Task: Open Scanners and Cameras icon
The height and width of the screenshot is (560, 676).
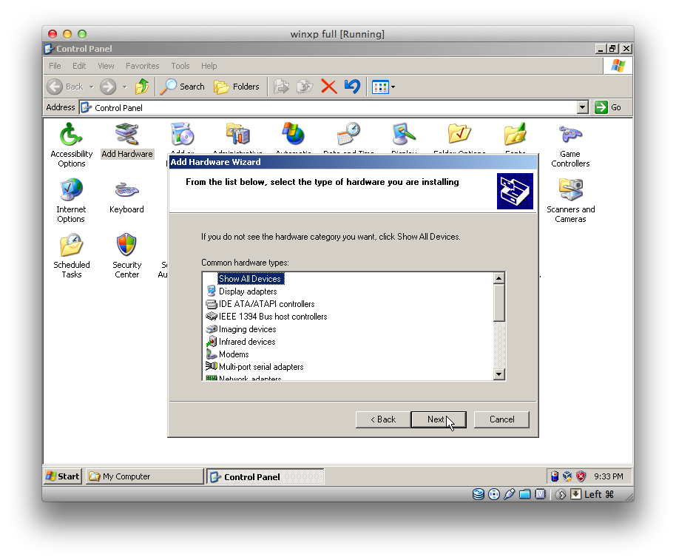Action: pyautogui.click(x=570, y=200)
